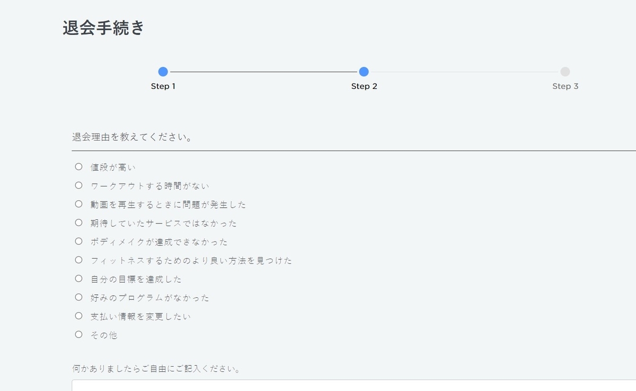Pick 期待していたサービスではなかった radio button

pos(78,223)
